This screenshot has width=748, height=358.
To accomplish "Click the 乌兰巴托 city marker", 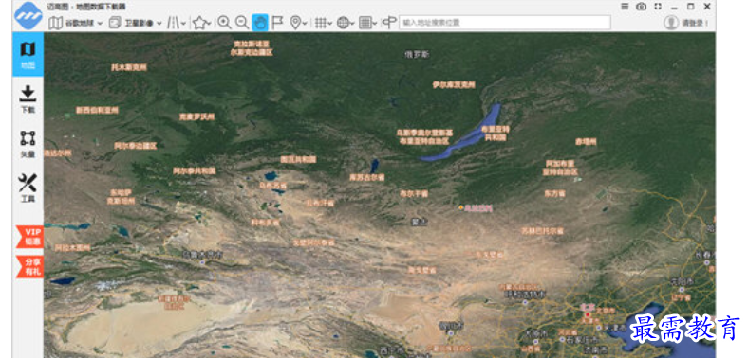I will [x=460, y=208].
